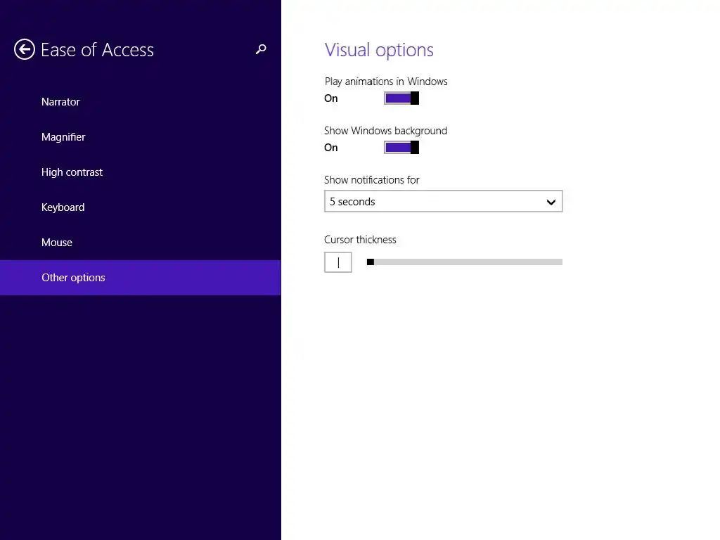720x540 pixels.
Task: Click the Ease of Access title
Action: [x=97, y=50]
